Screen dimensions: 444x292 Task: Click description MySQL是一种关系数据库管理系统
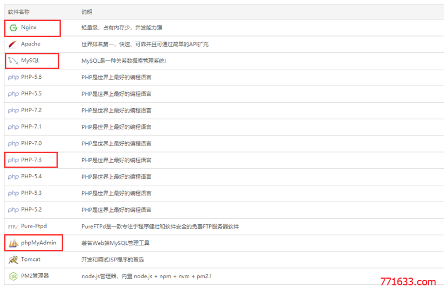pyautogui.click(x=124, y=61)
